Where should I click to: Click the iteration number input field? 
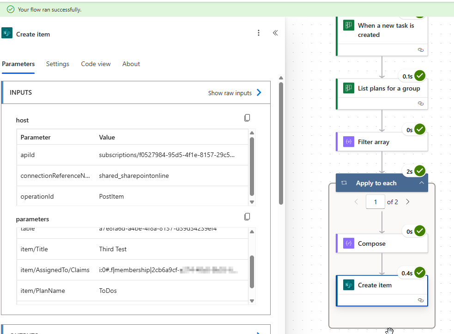click(375, 201)
